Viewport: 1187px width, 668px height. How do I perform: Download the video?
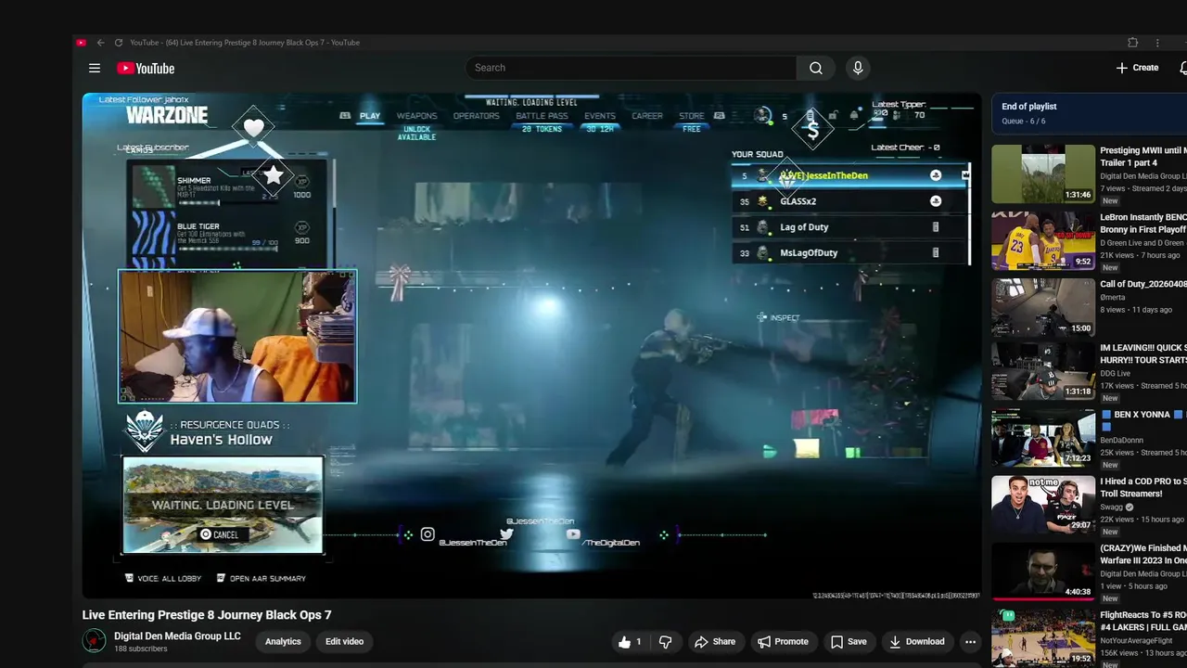pos(916,641)
